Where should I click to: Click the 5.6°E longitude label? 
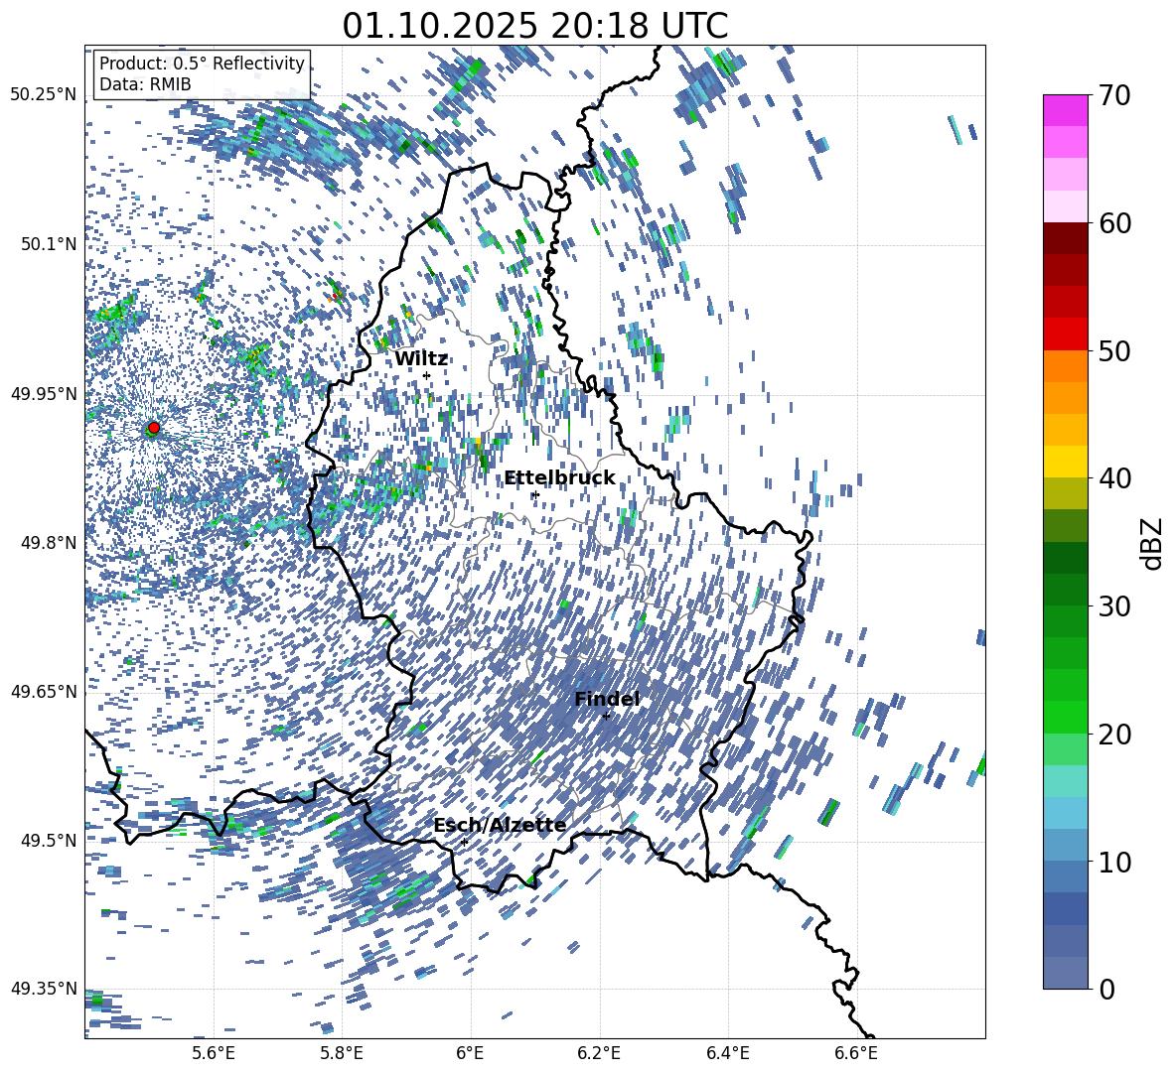click(214, 1053)
